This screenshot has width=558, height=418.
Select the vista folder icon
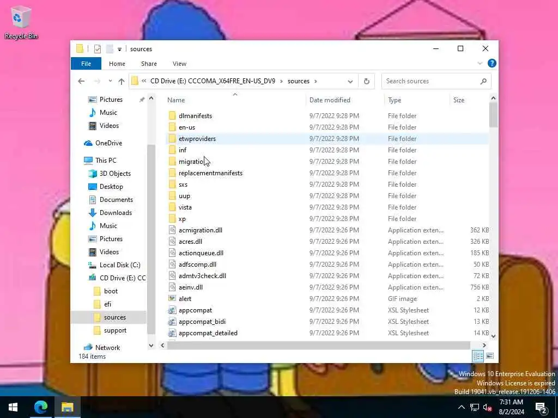pos(172,207)
